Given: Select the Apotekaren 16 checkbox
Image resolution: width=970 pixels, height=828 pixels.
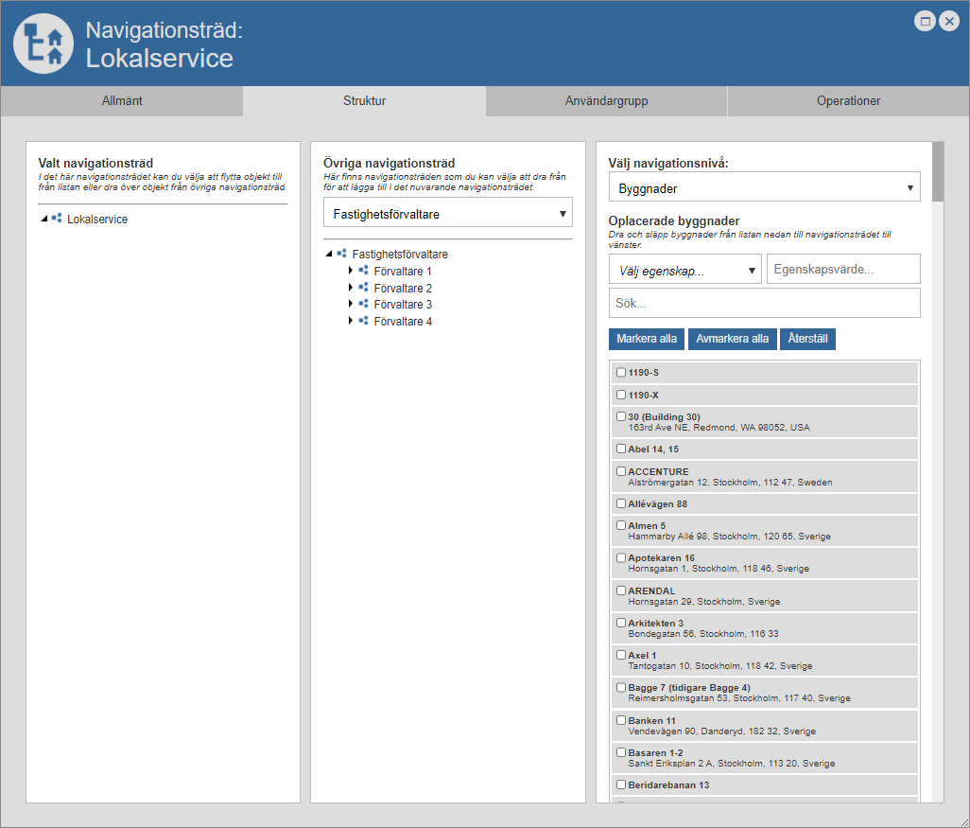Looking at the screenshot, I should 621,558.
